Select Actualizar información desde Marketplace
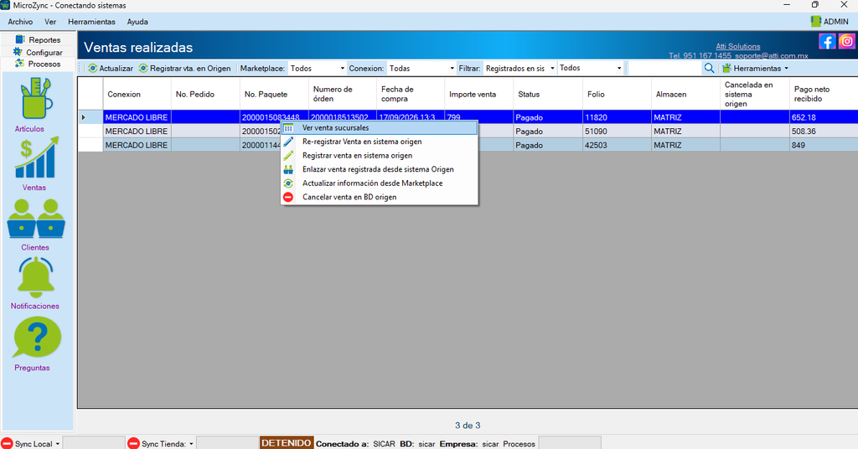Screen dimensions: 858x449 pyautogui.click(x=380, y=183)
